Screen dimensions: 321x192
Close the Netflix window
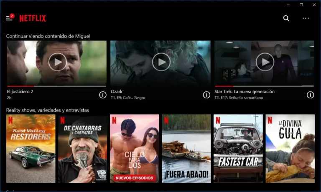[x=314, y=5]
